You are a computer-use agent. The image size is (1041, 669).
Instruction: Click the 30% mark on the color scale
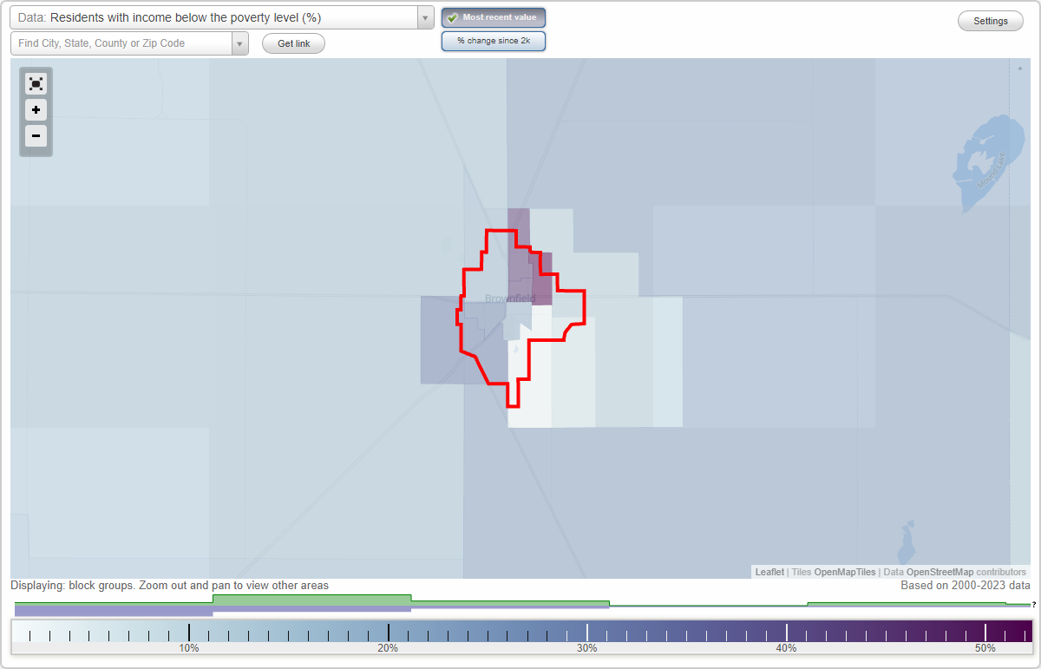(x=588, y=633)
